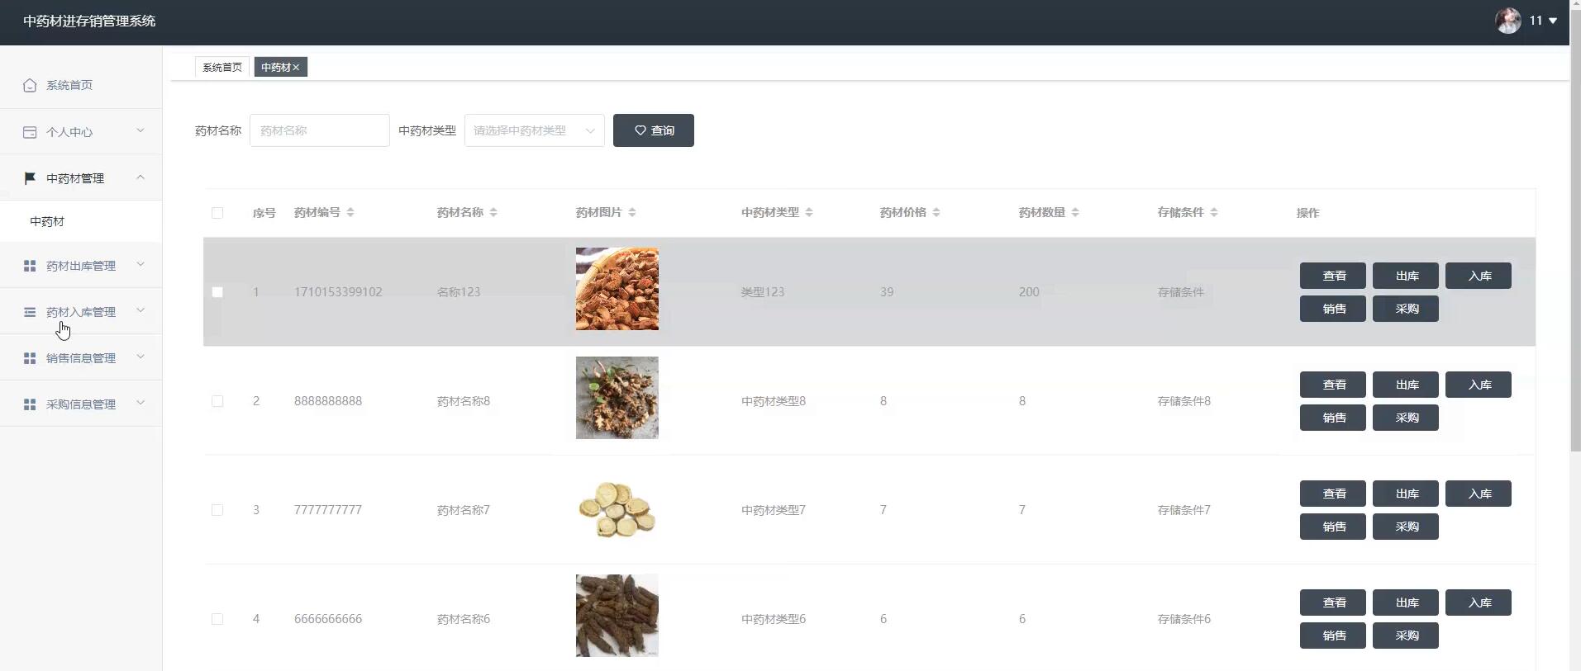Click the 药材名称 search input field
Image resolution: width=1581 pixels, height=671 pixels.
click(320, 130)
